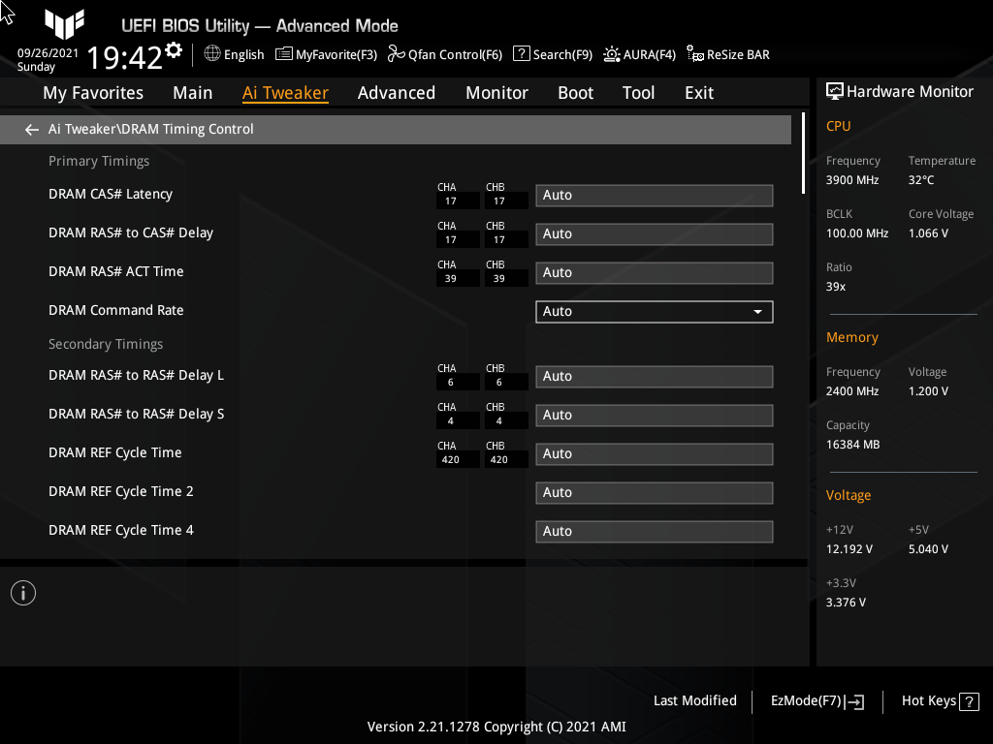Click Last Modified to view recent changes
The height and width of the screenshot is (744, 993).
pyautogui.click(x=694, y=700)
